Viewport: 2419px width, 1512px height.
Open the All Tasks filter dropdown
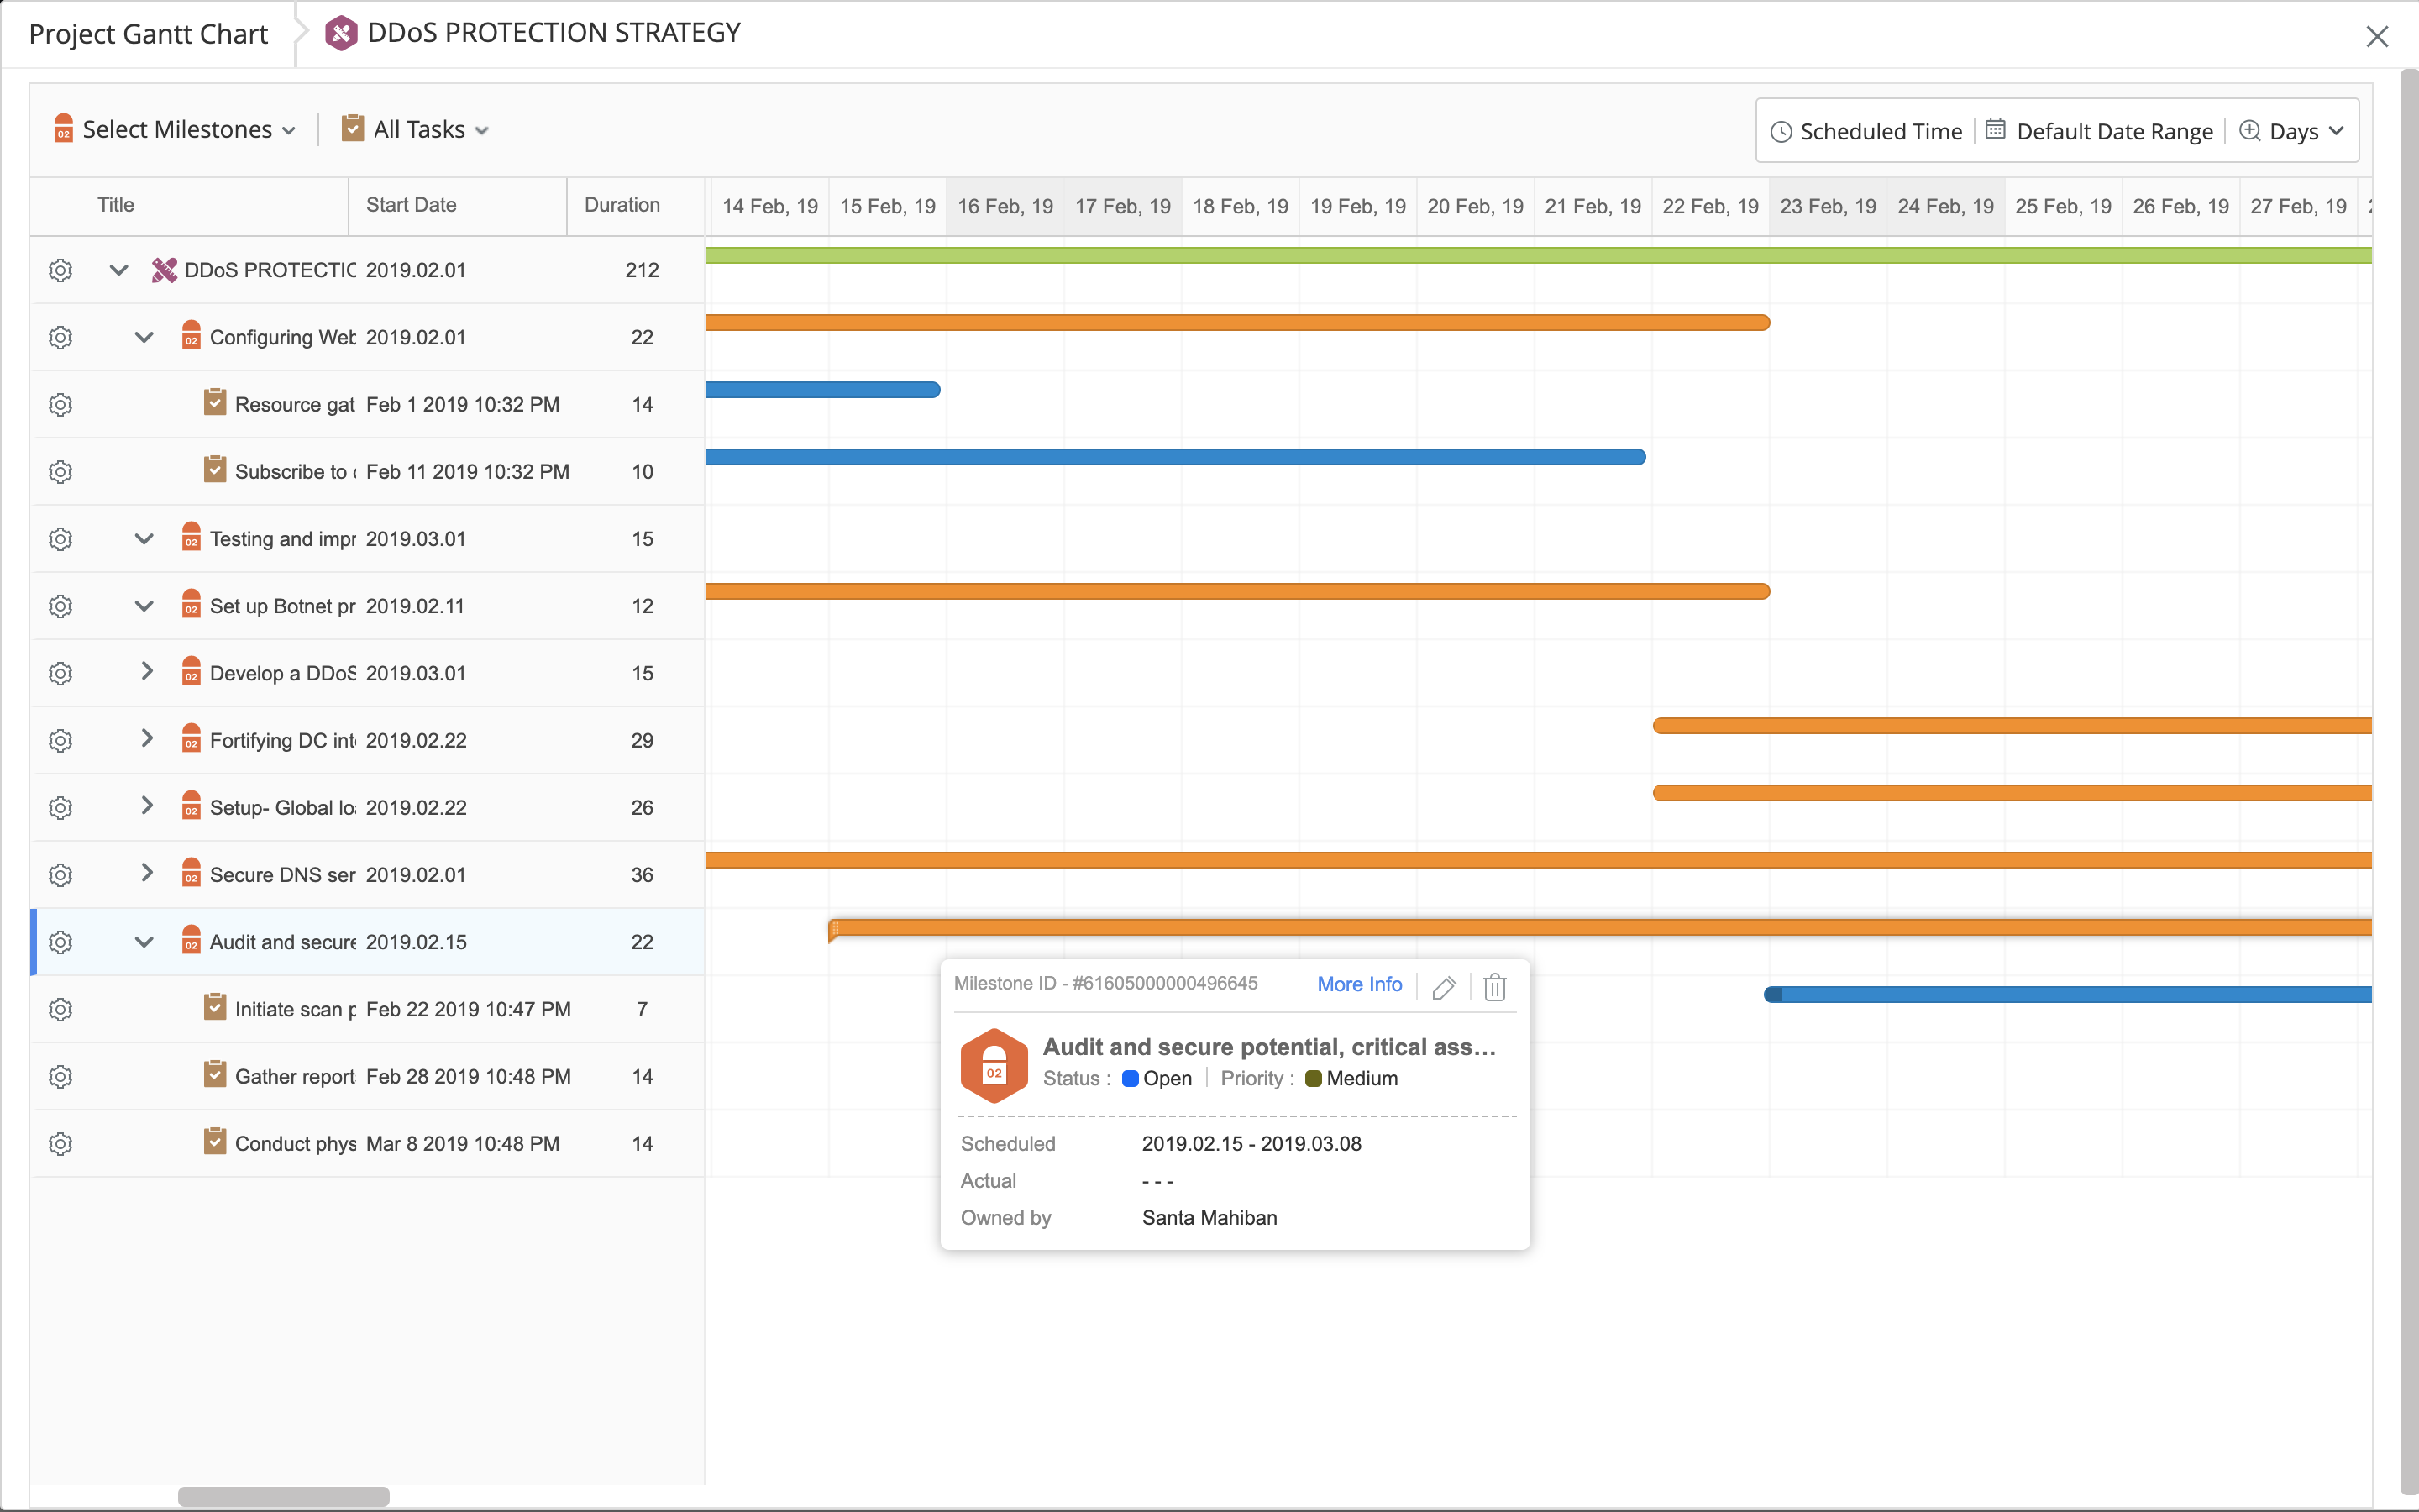tap(417, 130)
